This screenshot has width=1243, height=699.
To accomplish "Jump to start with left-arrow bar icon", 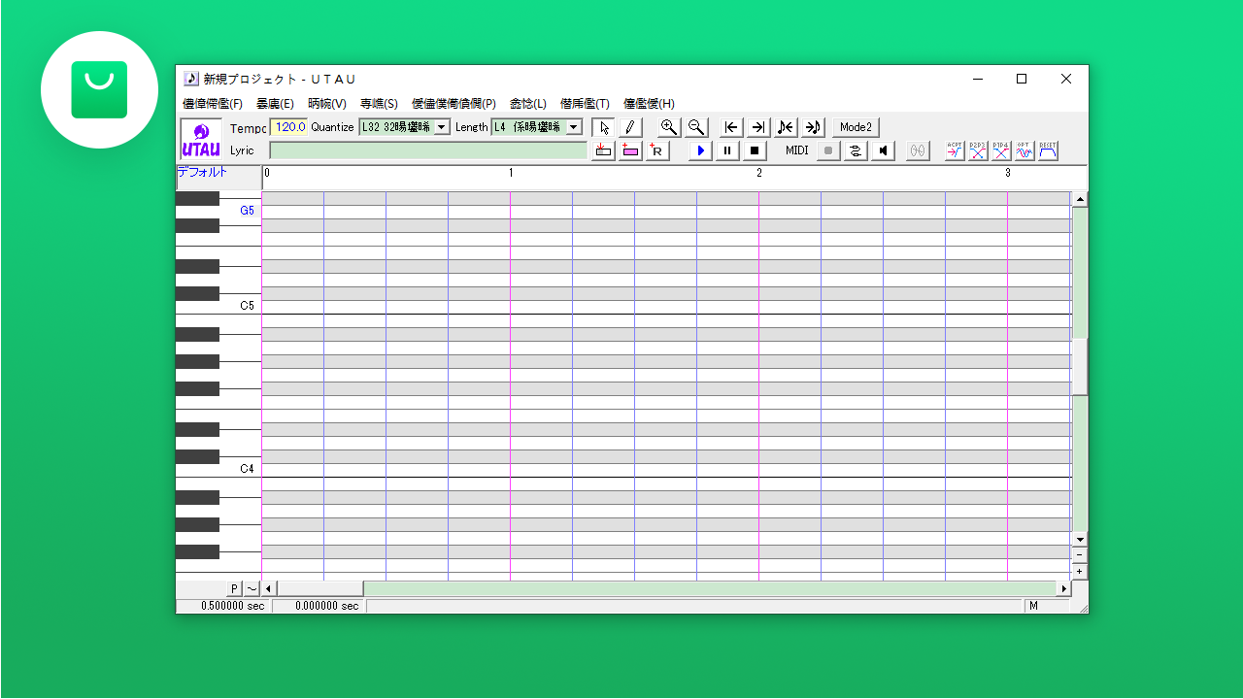I will click(731, 127).
